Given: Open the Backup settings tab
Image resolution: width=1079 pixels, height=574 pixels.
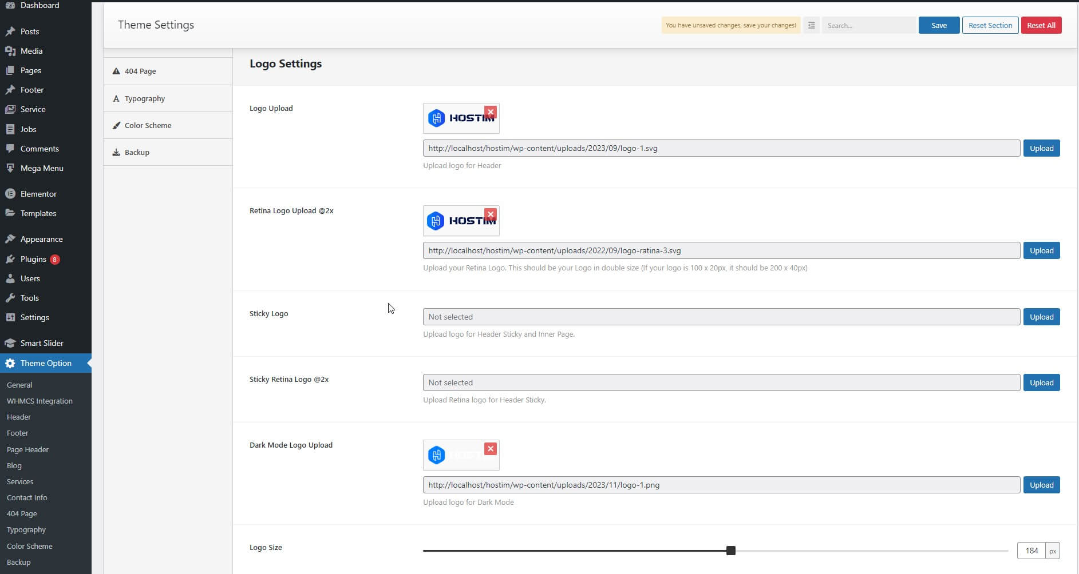Looking at the screenshot, I should coord(168,152).
